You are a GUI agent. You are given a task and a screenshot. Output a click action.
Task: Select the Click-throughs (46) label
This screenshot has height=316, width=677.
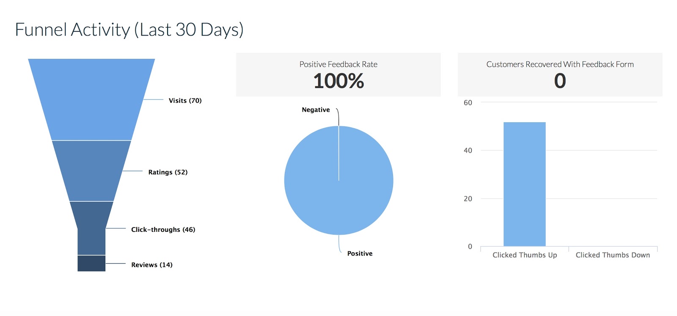[163, 230]
